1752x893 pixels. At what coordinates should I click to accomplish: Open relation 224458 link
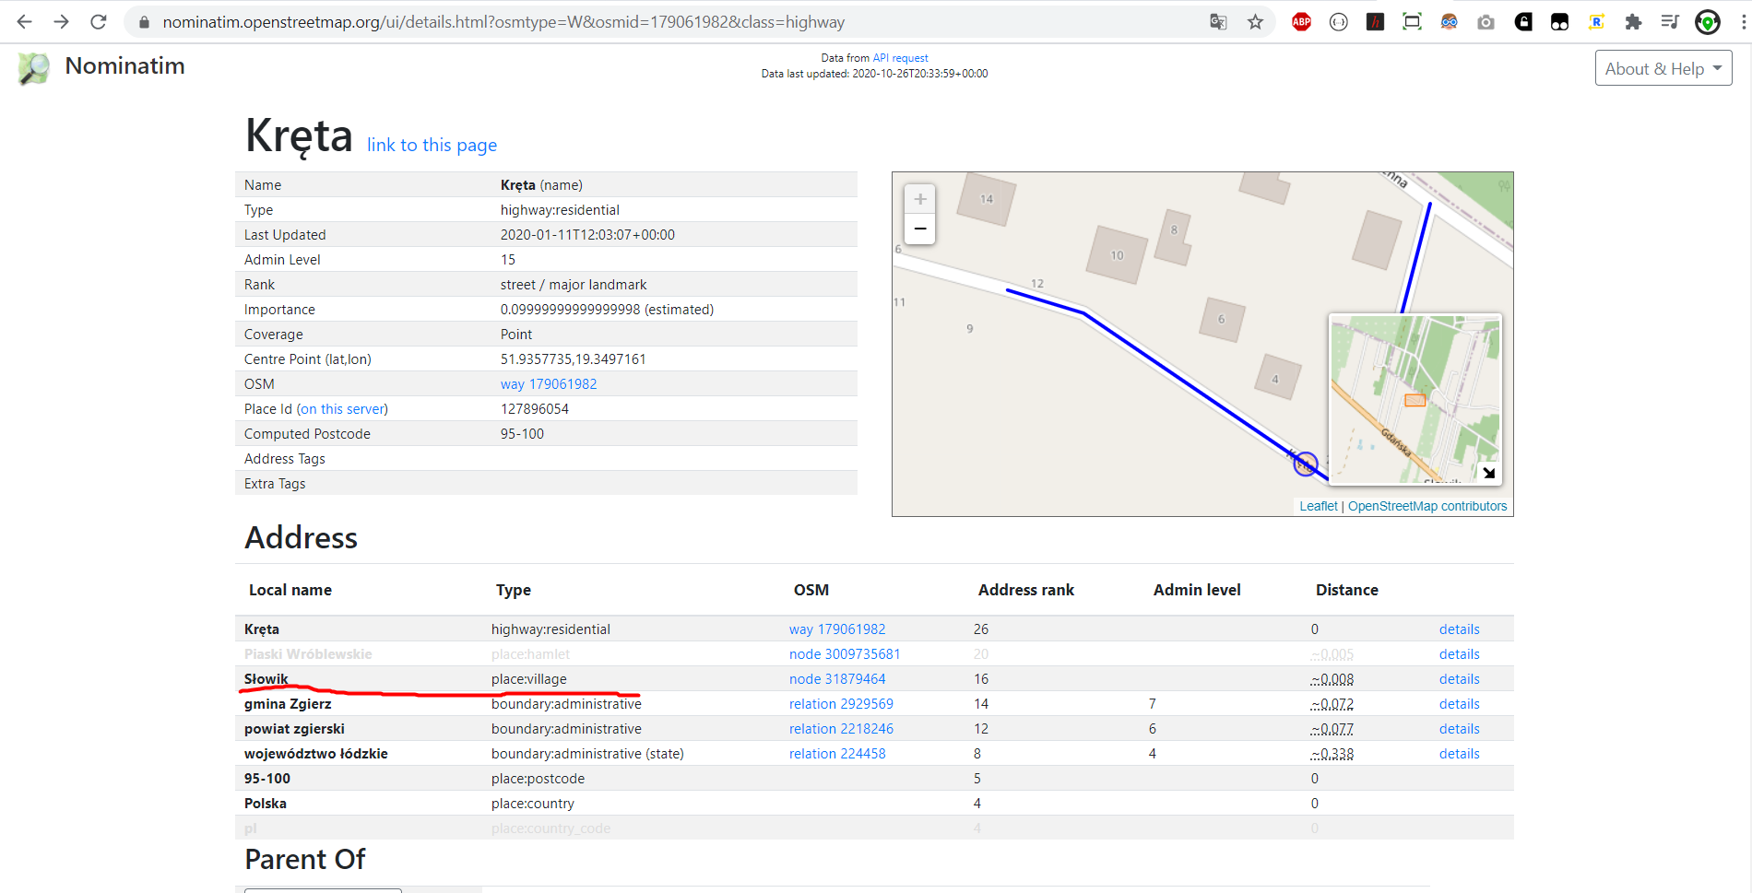click(x=837, y=754)
